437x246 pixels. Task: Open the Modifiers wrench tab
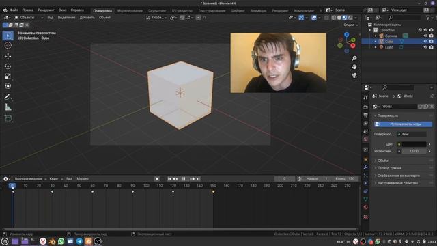(366, 167)
